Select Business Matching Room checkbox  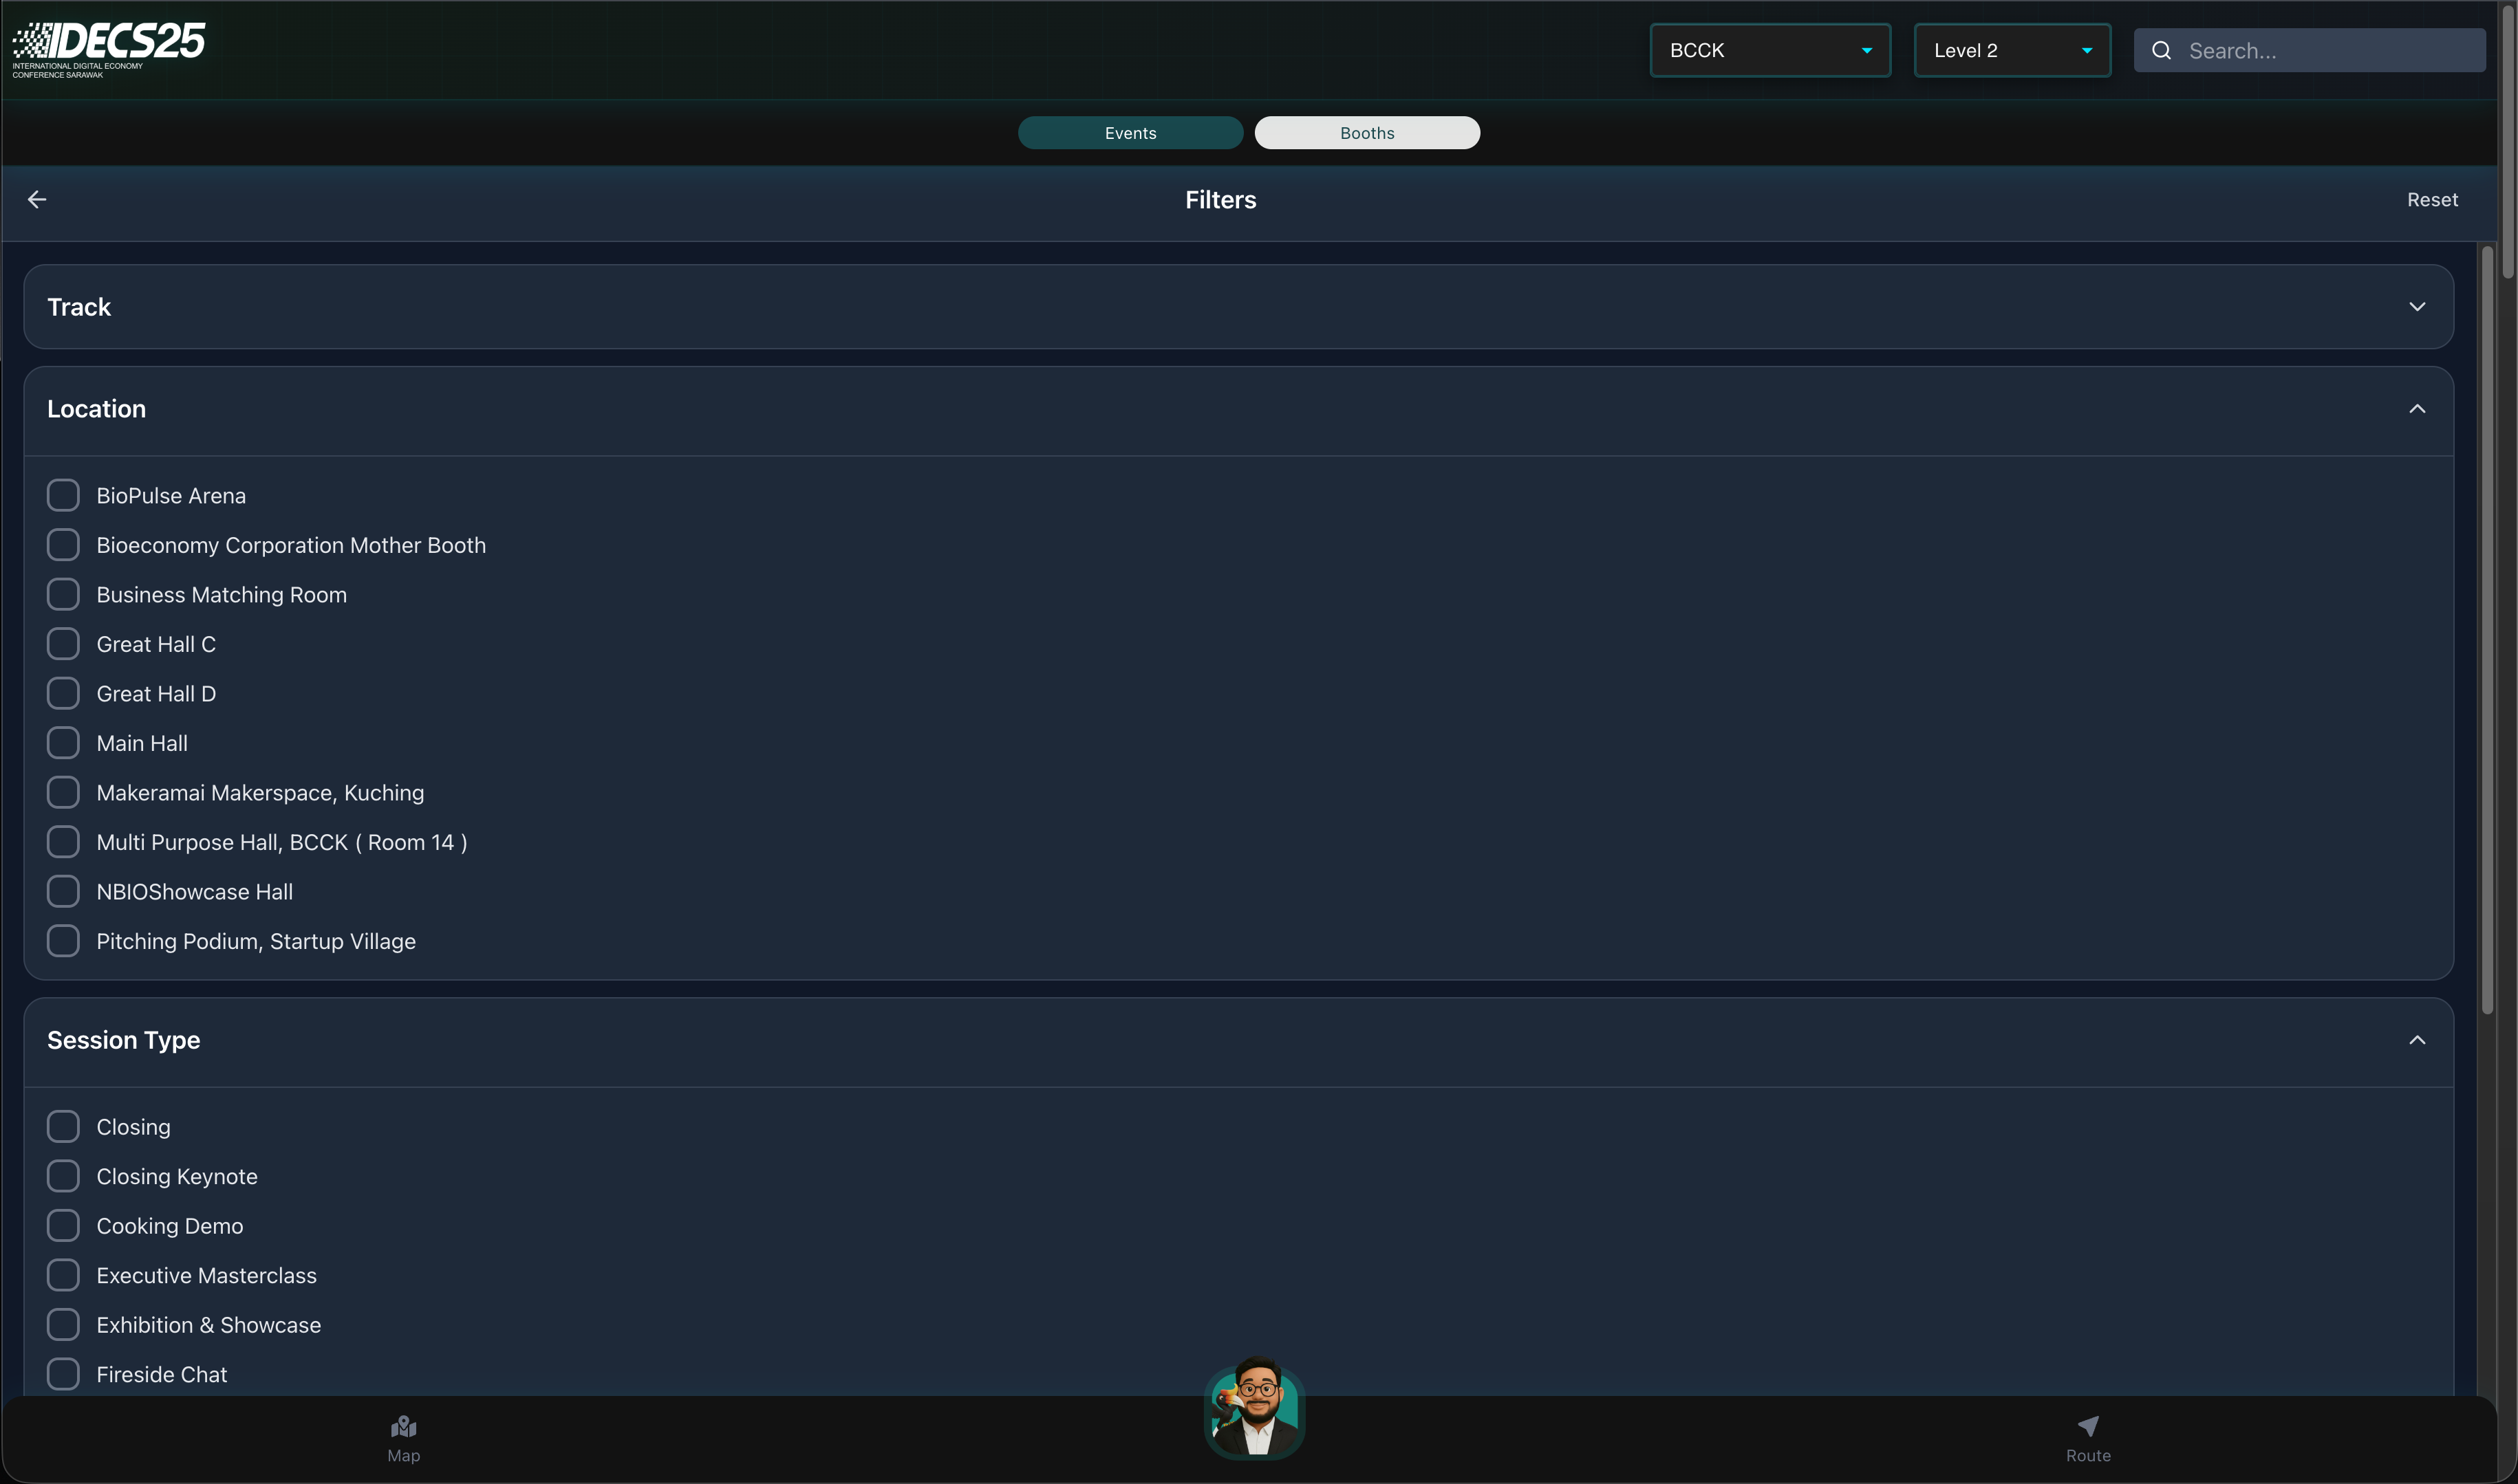(63, 594)
